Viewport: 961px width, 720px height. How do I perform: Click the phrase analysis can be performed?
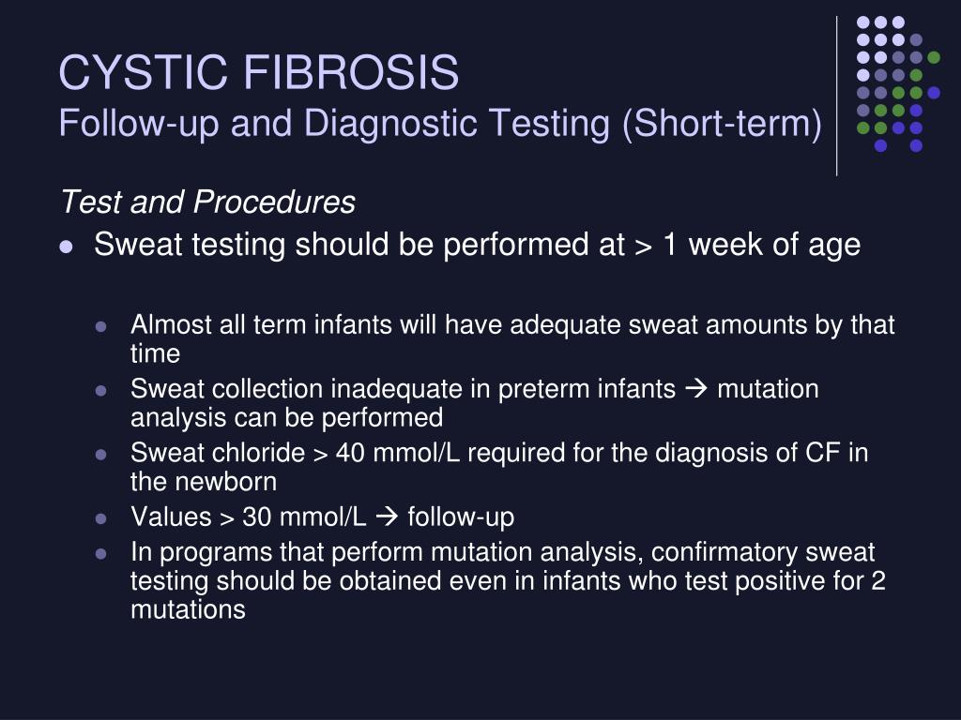(x=287, y=417)
